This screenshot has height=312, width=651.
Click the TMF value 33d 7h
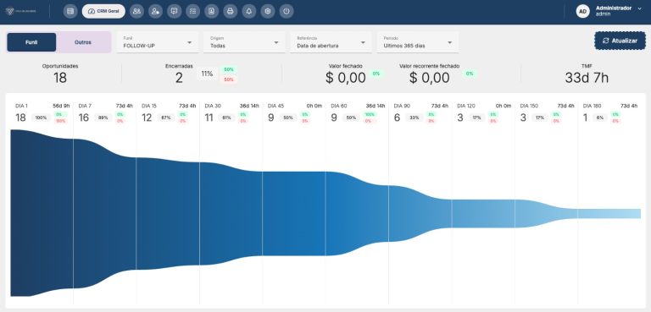coord(587,78)
